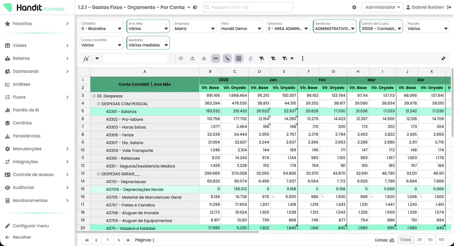The height and width of the screenshot is (246, 459).
Task: Click the horizontal scrollbar under the grid
Action: coord(167,232)
